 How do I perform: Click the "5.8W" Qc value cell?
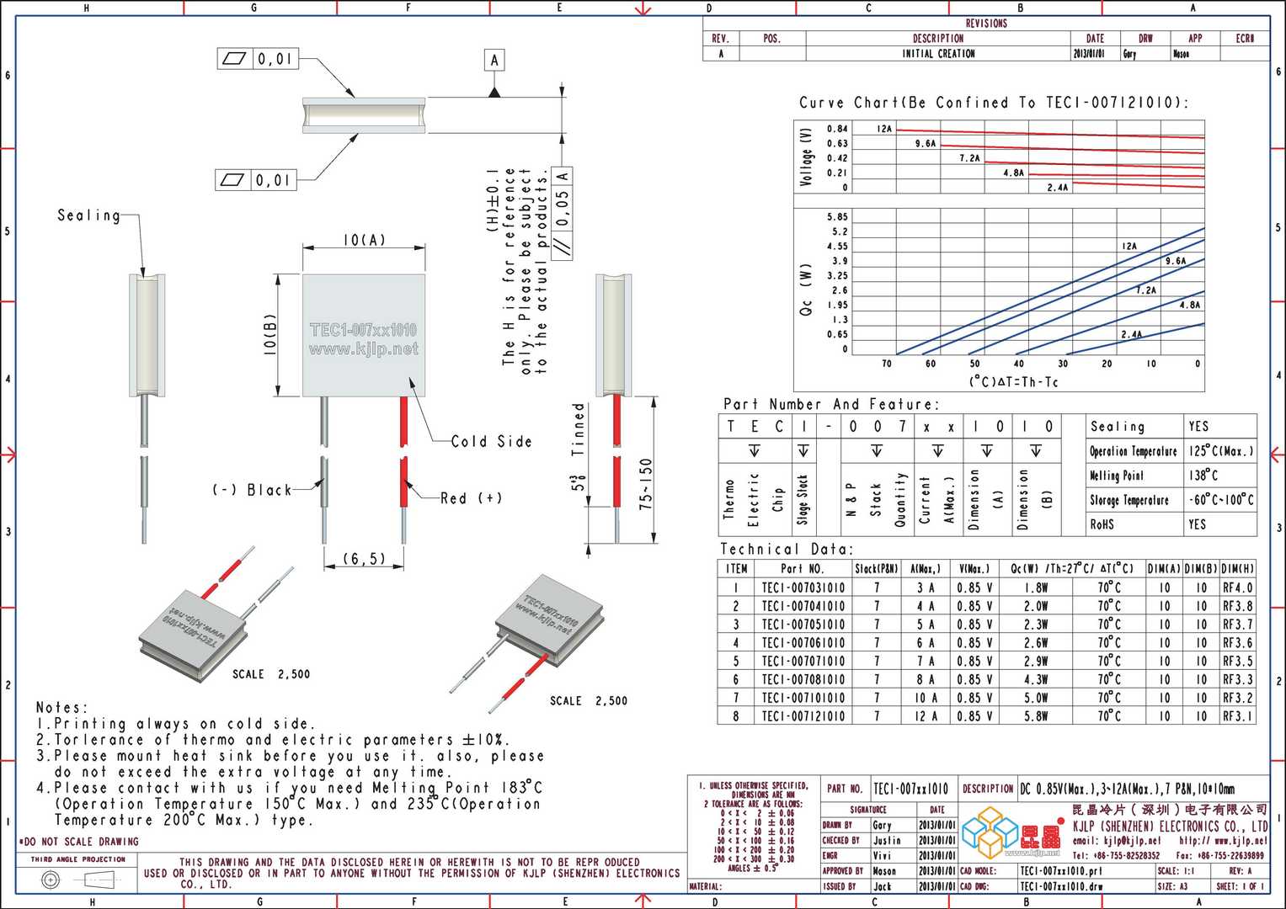[x=1036, y=716]
